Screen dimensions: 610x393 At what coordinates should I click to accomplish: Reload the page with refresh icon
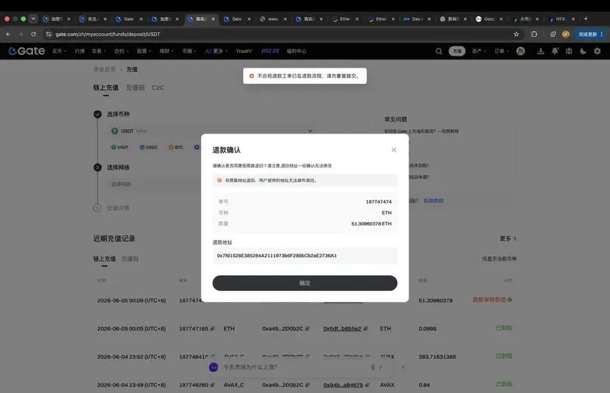click(x=33, y=35)
